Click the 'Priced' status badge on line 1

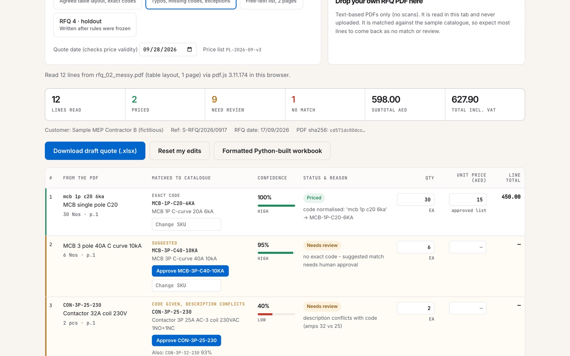(314, 198)
